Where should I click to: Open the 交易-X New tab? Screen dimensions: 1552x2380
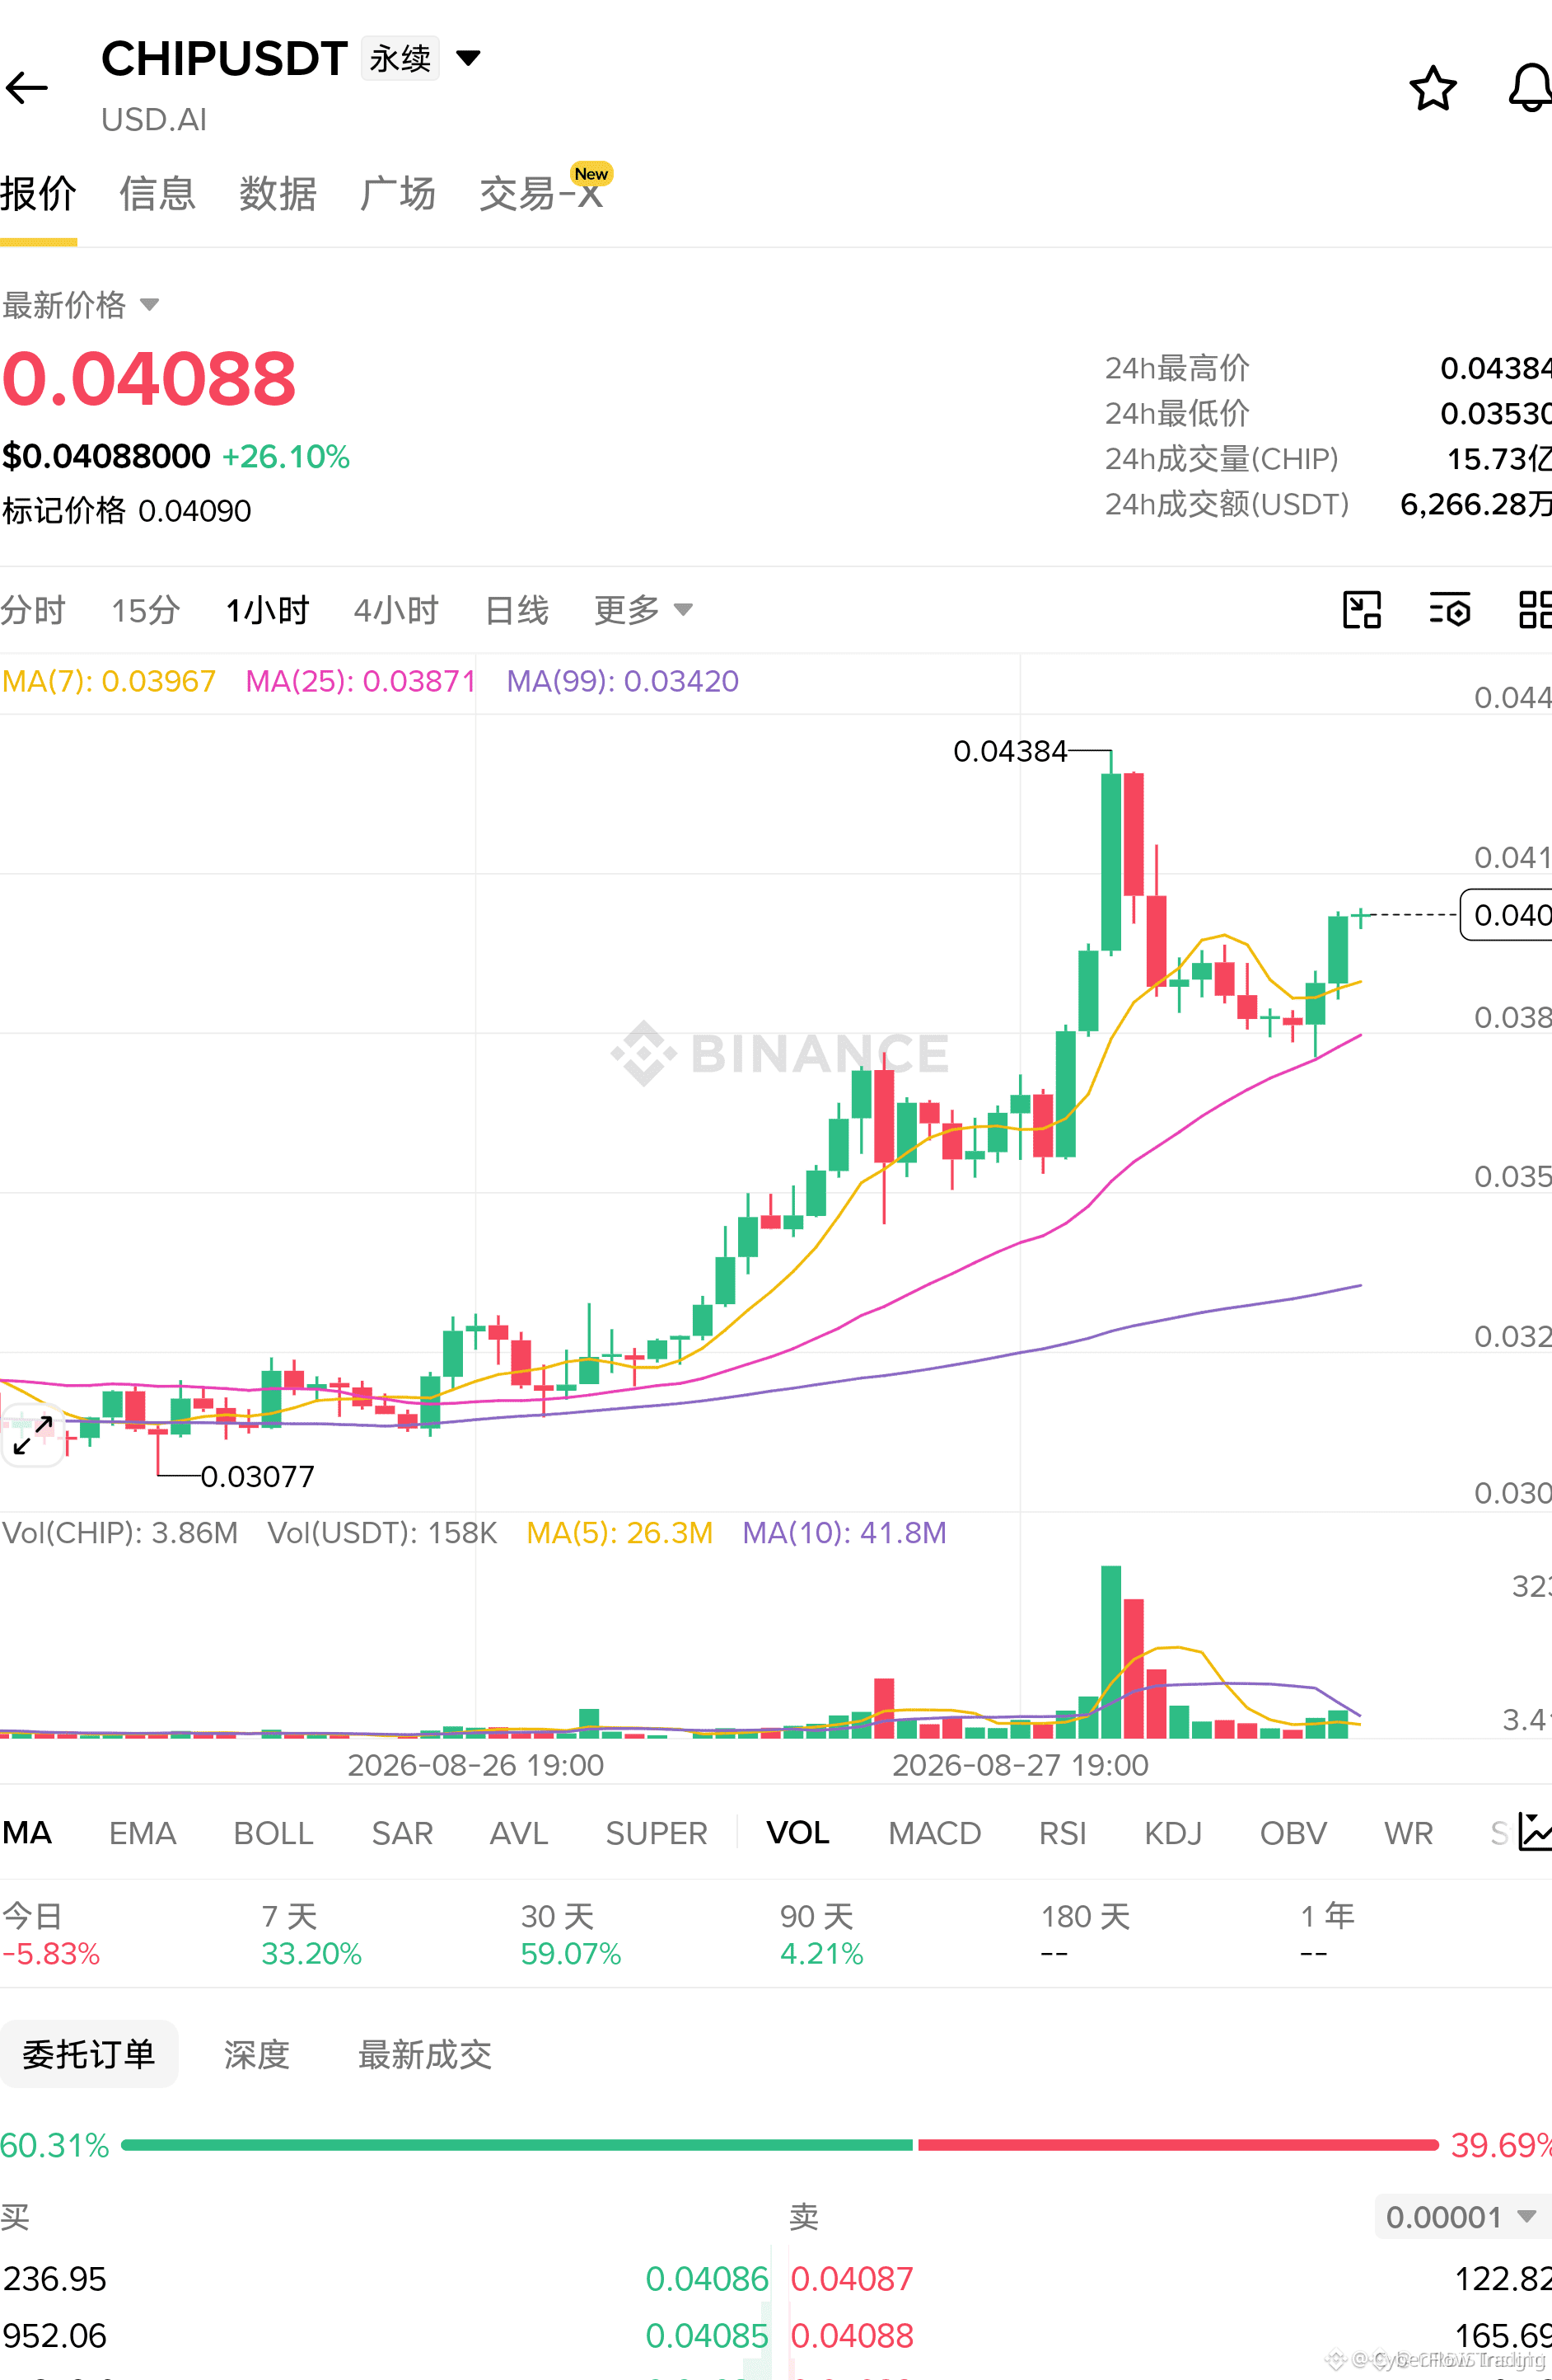545,190
